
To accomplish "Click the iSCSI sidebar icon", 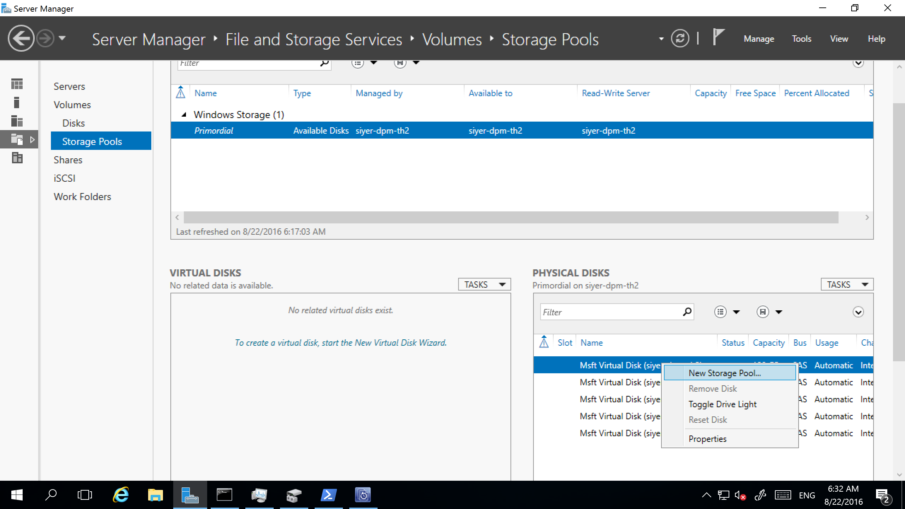I will click(64, 179).
